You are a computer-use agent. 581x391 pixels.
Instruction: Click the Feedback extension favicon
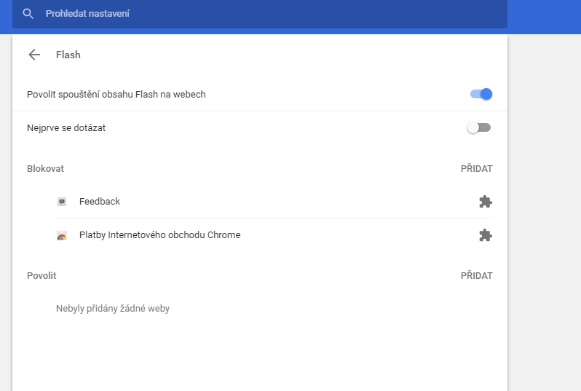(62, 202)
